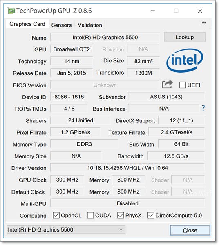The width and height of the screenshot is (219, 245).
Task: Expand the Intel HD Graphics 5500 dropdown
Action: pyautogui.click(x=66, y=229)
